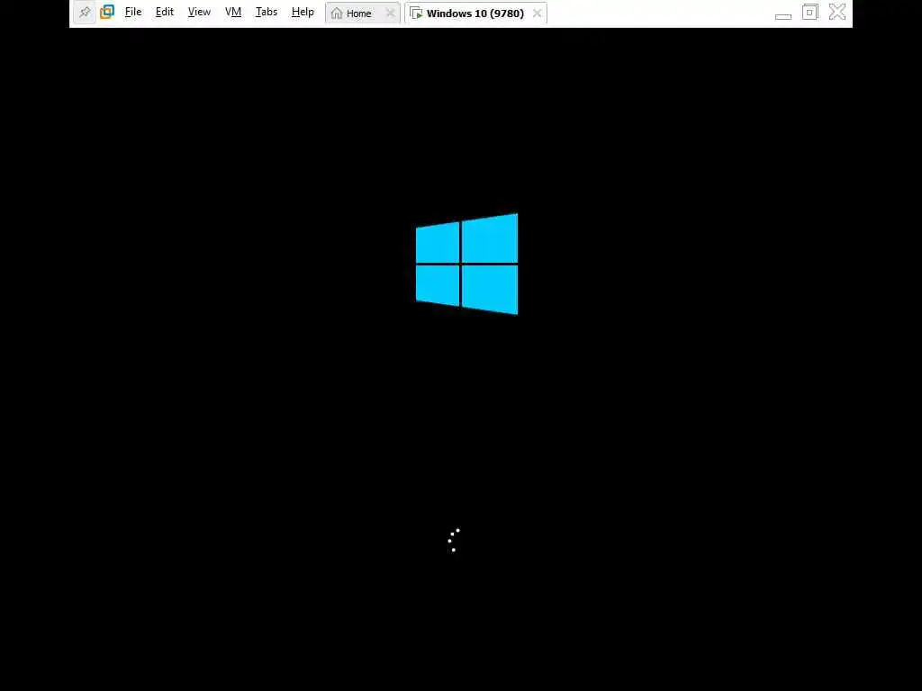
Task: Close the Home tab
Action: click(x=390, y=13)
